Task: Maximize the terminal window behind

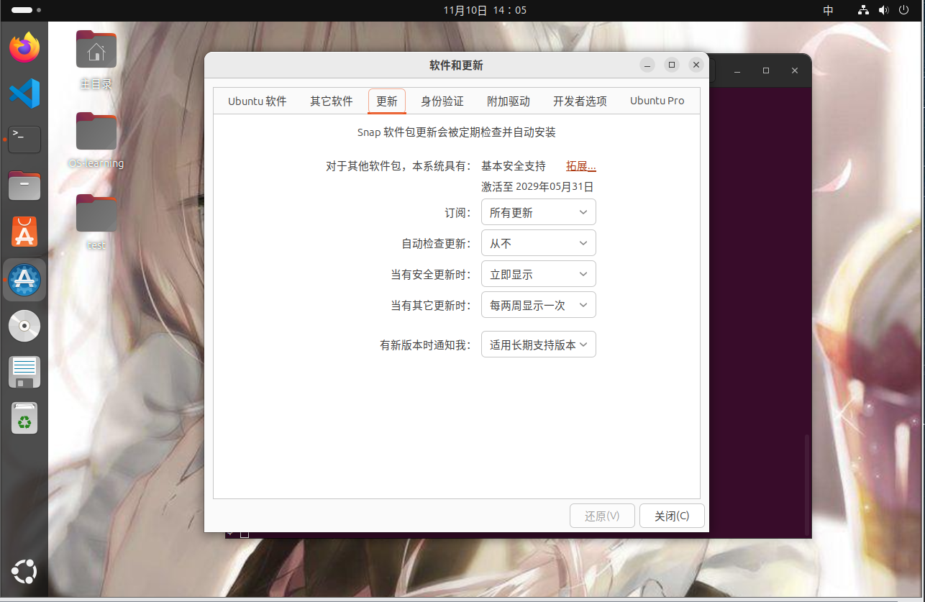Action: (x=766, y=70)
